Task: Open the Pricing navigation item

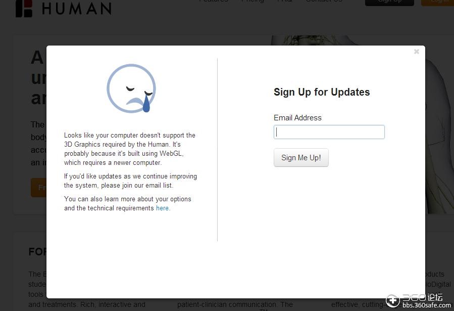Action: coord(253,1)
